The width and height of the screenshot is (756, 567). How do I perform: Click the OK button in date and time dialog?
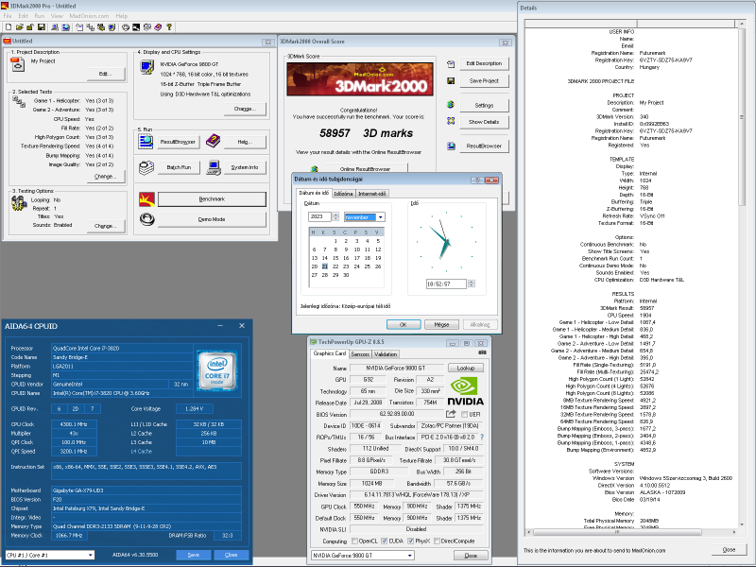(404, 324)
